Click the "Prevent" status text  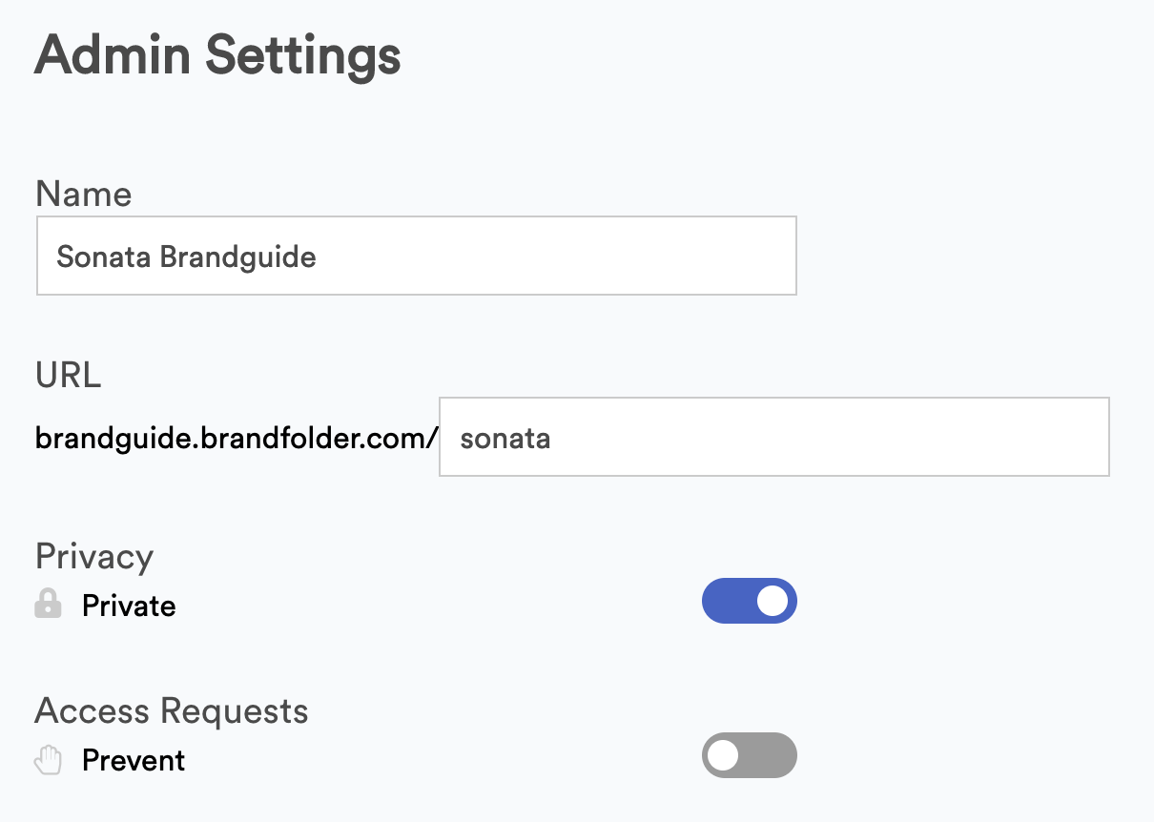134,761
